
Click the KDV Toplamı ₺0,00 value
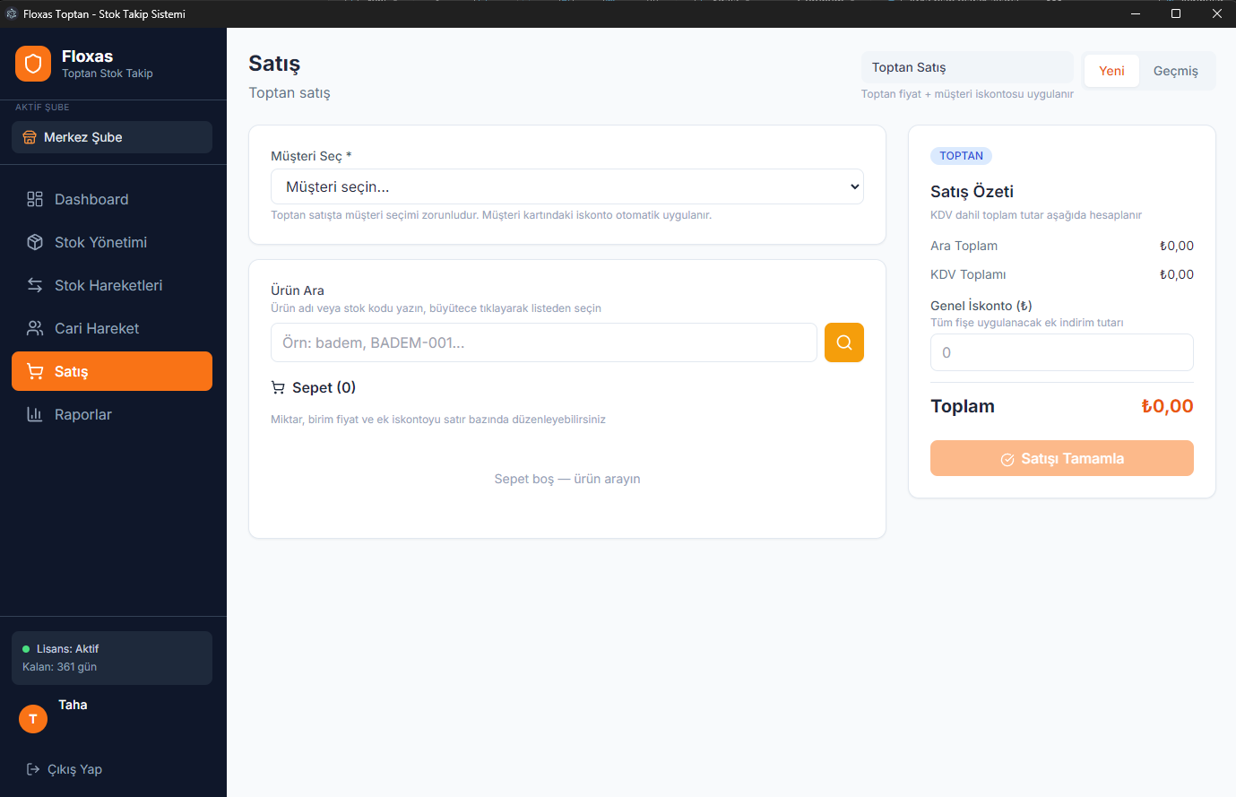point(1176,274)
